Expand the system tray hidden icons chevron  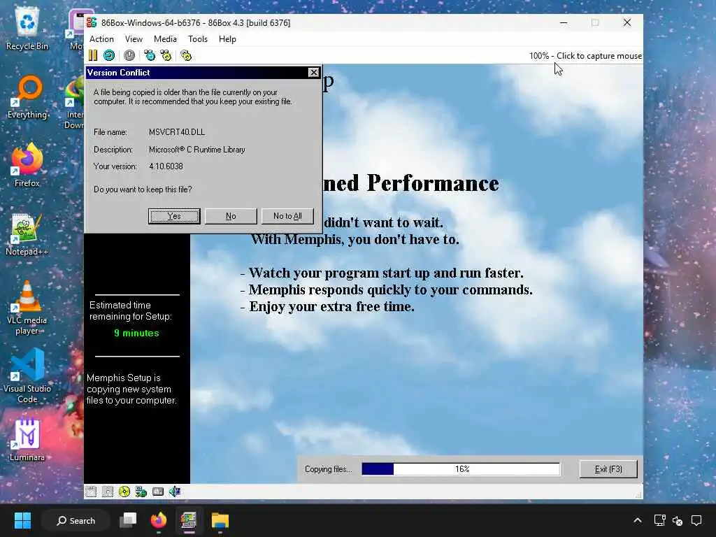[x=638, y=520]
